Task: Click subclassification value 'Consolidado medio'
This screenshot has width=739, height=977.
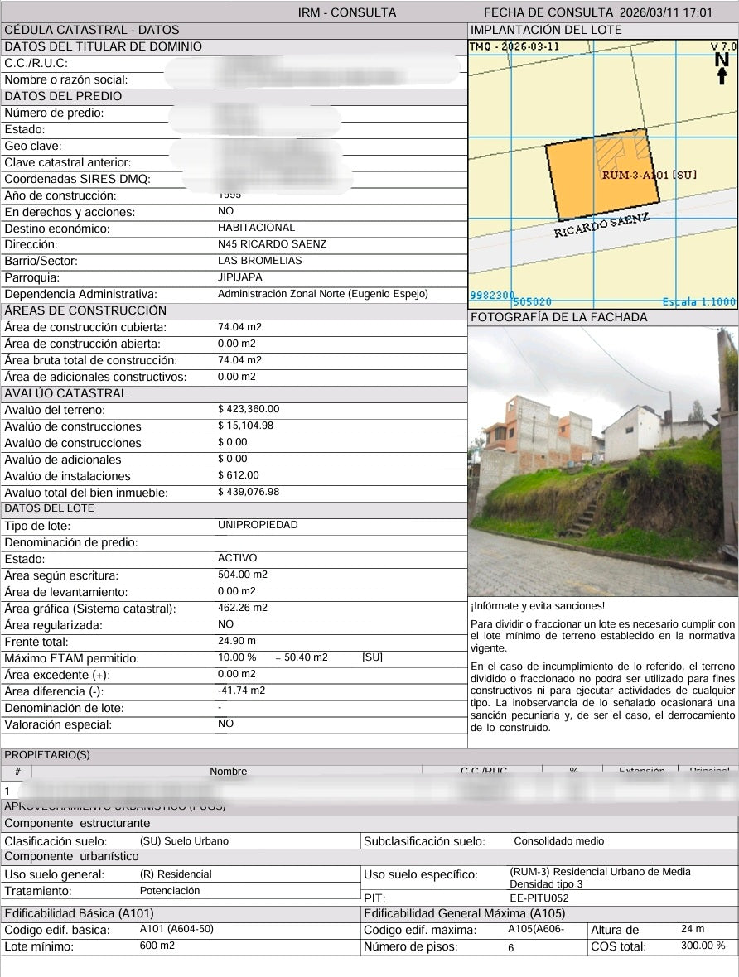Action: [x=558, y=841]
